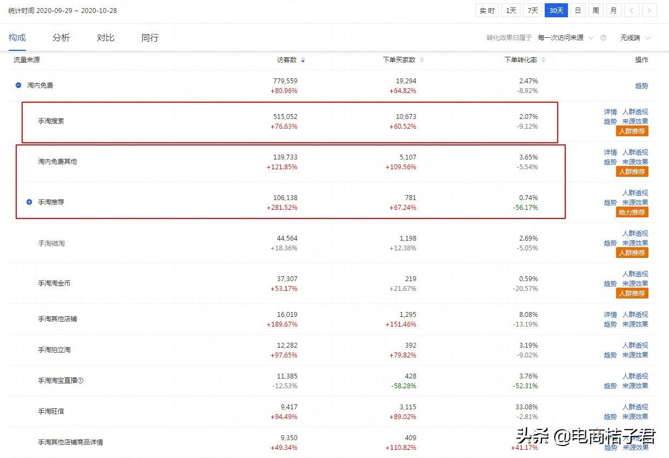Click the right chevron to view next period

tap(649, 10)
